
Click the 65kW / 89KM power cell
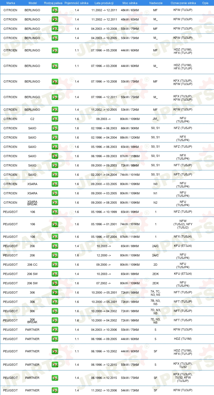point(130,212)
